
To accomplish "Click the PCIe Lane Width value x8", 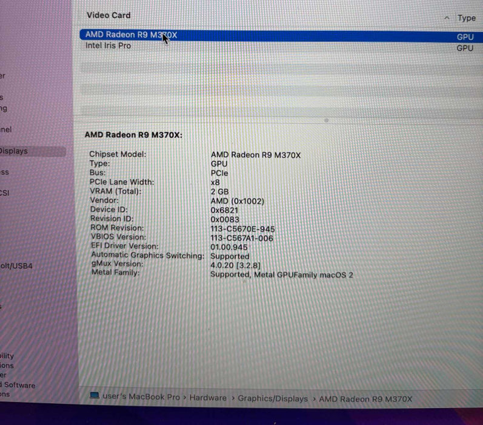I will pyautogui.click(x=215, y=182).
